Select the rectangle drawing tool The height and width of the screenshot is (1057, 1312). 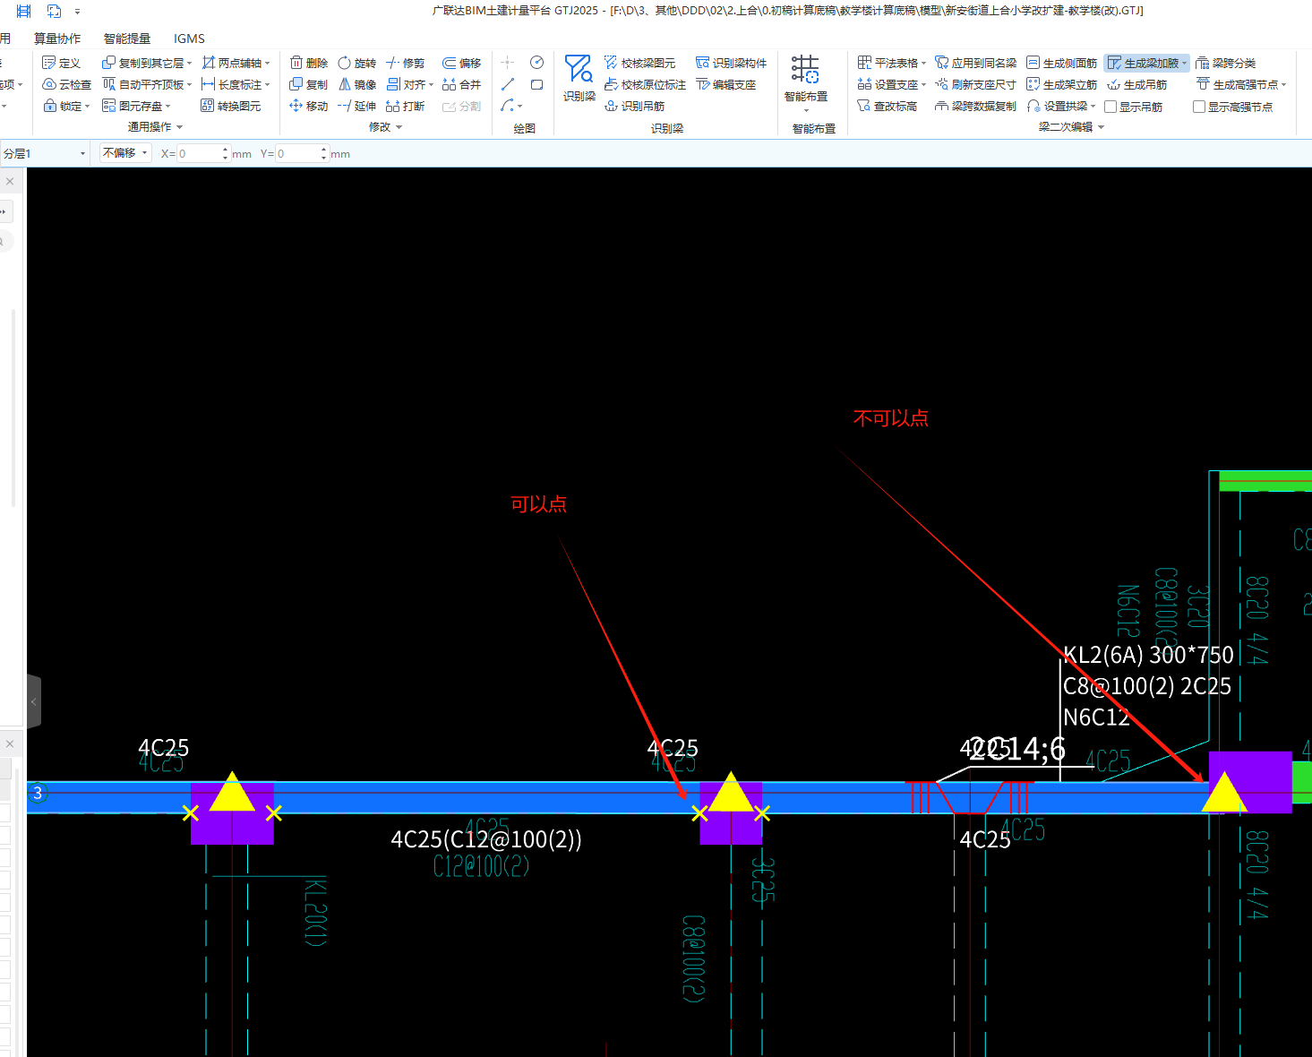[x=536, y=84]
